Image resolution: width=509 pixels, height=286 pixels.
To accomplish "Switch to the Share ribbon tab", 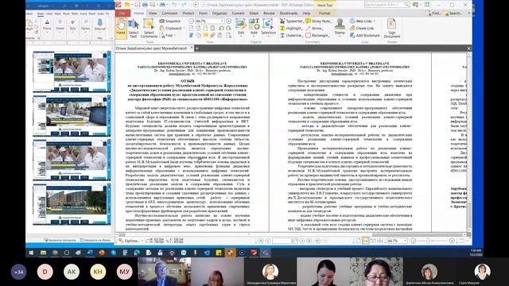I will point(254,14).
